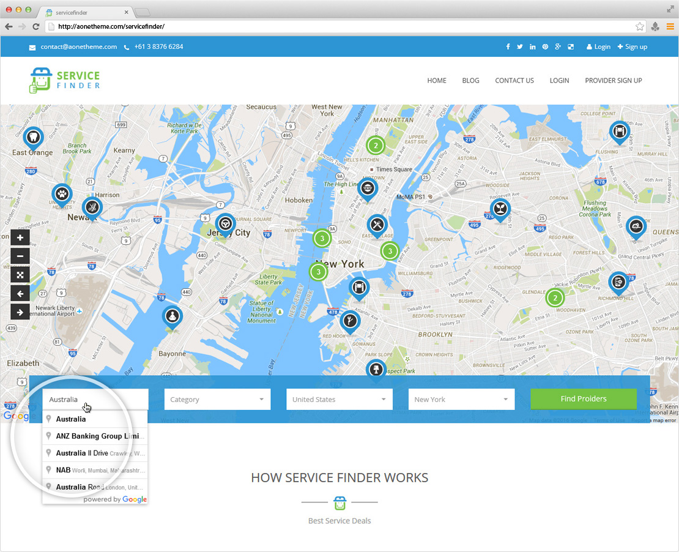Open the Pinterest social icon
This screenshot has height=552, width=679.
(x=545, y=47)
